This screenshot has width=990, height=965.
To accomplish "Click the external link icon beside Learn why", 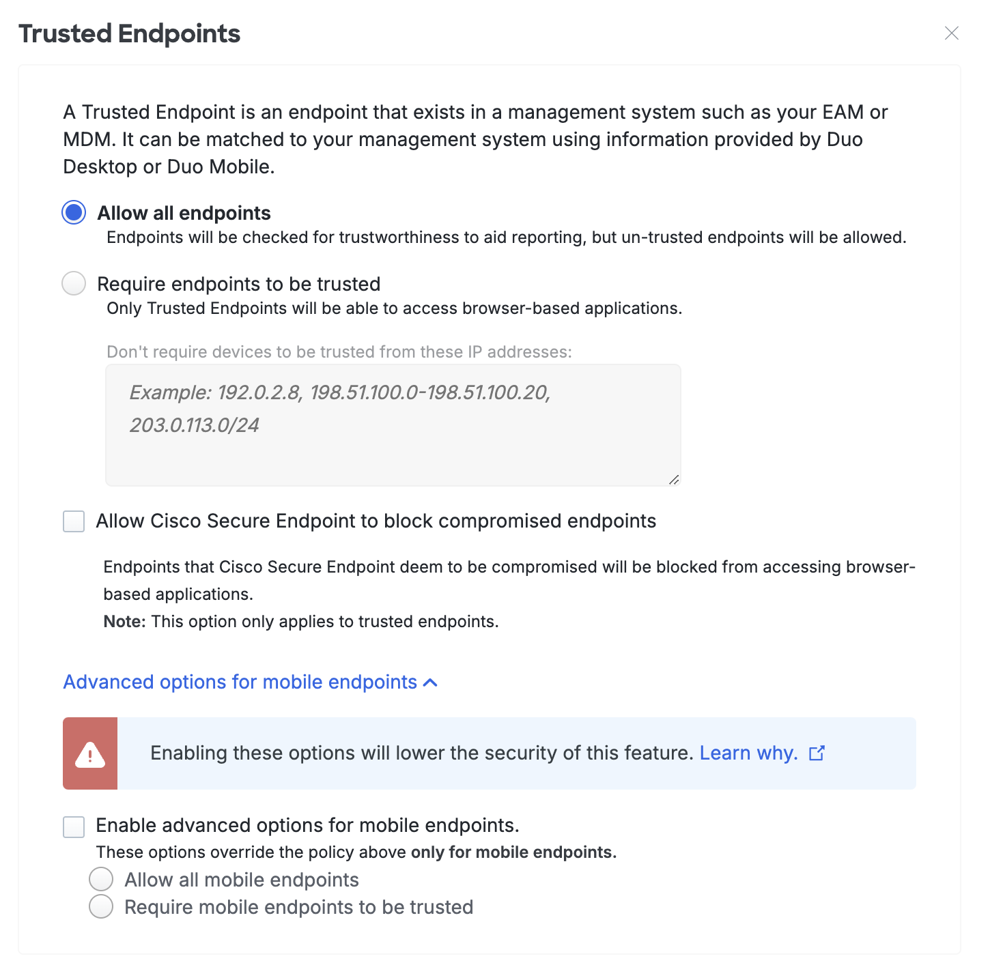I will click(817, 753).
